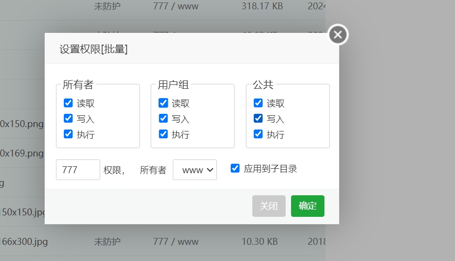
Task: Disable 执行 permission for 所有者
Action: coord(68,134)
